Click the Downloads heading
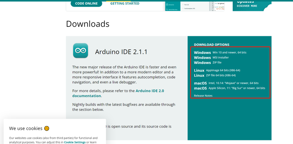The height and width of the screenshot is (144, 293). point(88,24)
